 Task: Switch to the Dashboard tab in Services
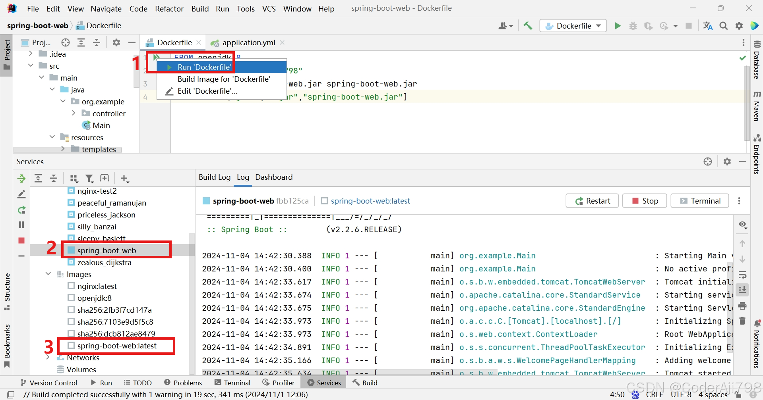[x=274, y=177]
